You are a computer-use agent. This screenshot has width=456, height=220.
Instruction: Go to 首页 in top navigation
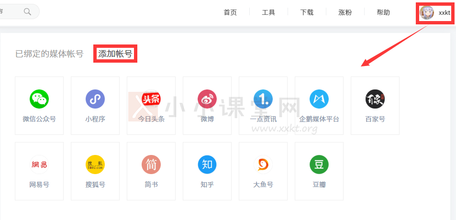[x=230, y=12]
